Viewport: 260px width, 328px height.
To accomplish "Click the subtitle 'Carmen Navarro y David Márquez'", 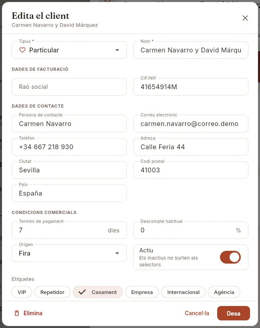I will 54,25.
